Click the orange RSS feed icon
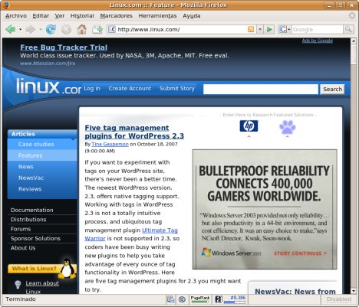This screenshot has width=359, height=307. [251, 29]
